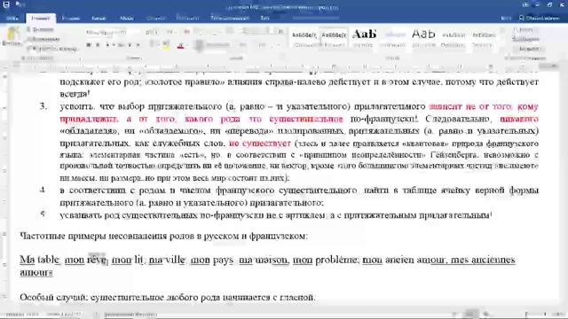Viewport: 568px width, 319px height.
Task: Click the Replace command in Editing group
Action: (526, 39)
